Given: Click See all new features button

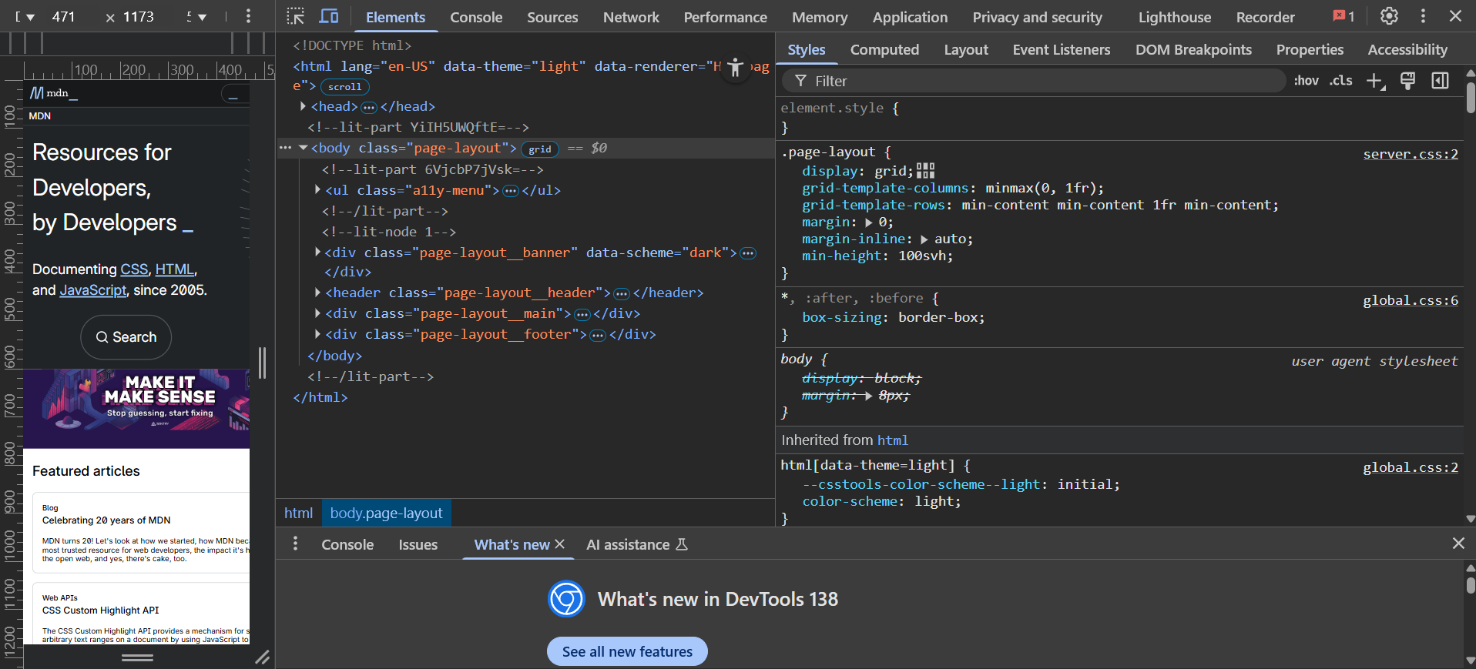Looking at the screenshot, I should click(x=627, y=651).
